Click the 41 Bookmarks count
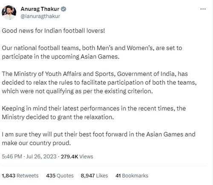213x185 pixels. [132, 176]
